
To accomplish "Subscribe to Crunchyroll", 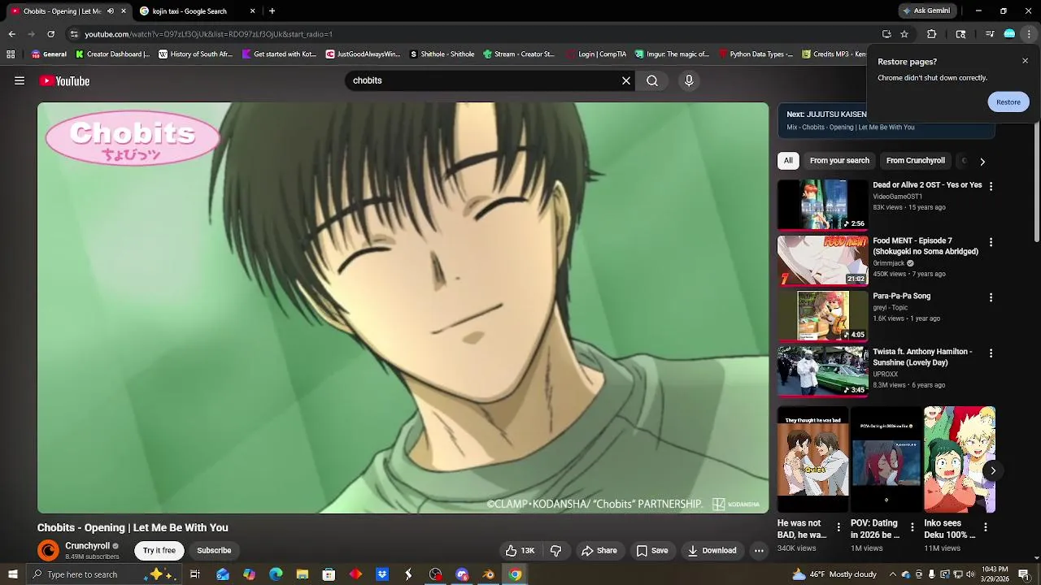I will pyautogui.click(x=214, y=550).
